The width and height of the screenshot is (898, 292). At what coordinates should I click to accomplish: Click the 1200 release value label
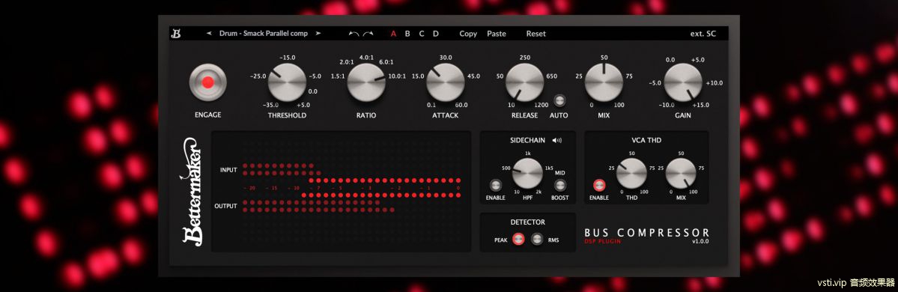pos(541,105)
